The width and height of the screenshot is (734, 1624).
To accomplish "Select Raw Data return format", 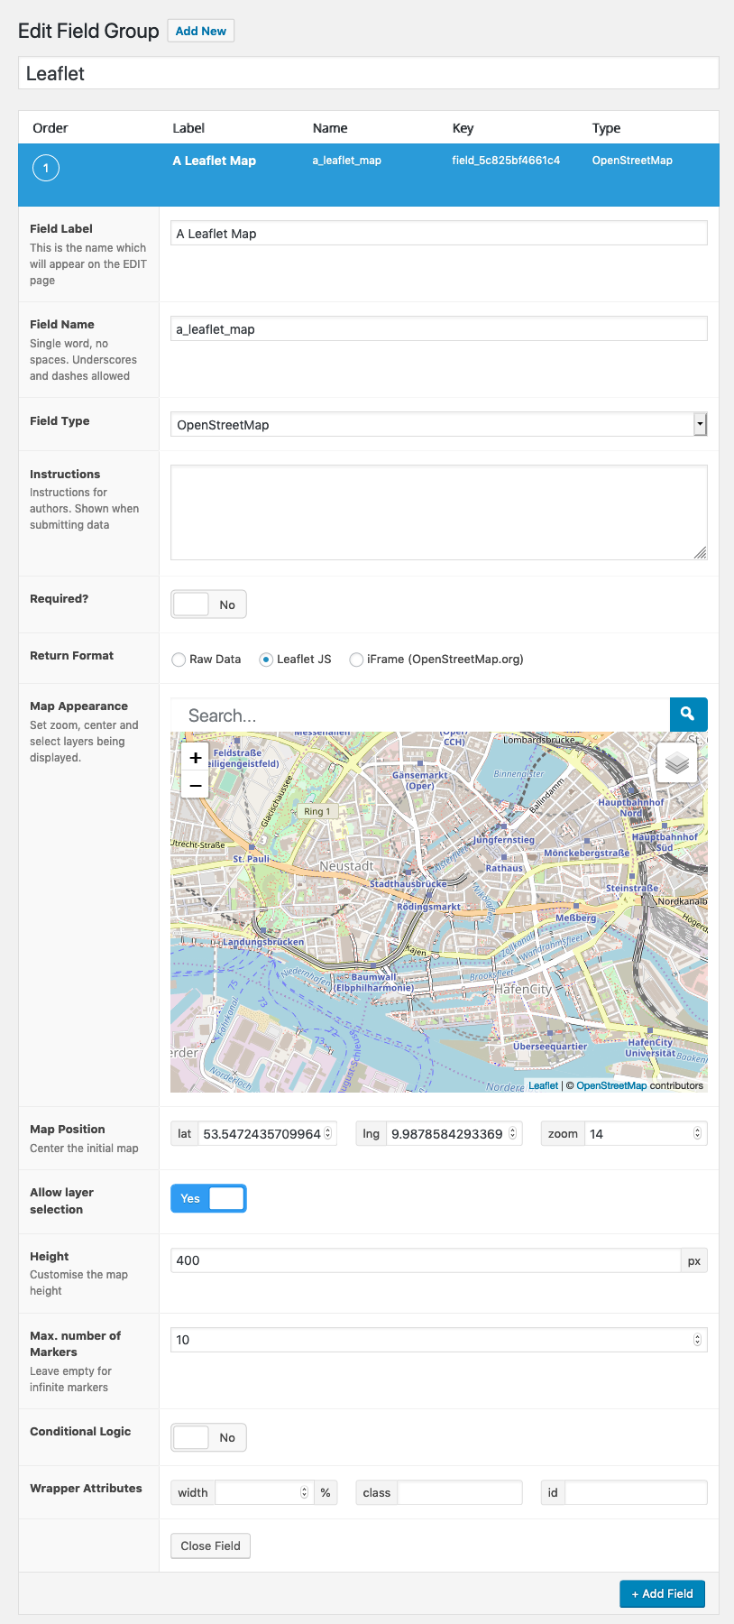I will click(x=179, y=660).
